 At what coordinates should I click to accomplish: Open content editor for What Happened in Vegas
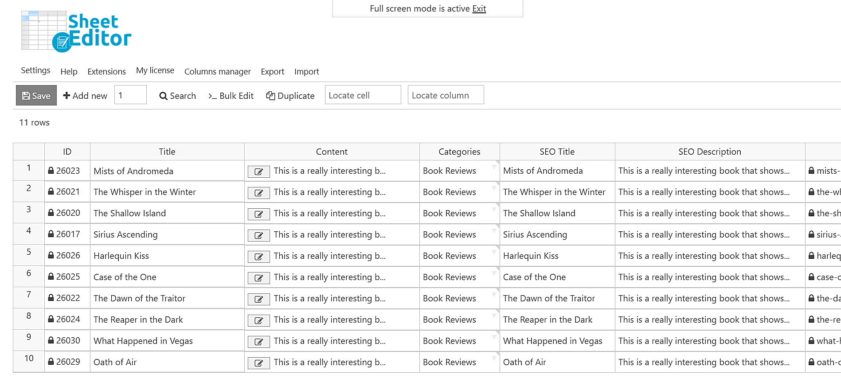(x=258, y=342)
